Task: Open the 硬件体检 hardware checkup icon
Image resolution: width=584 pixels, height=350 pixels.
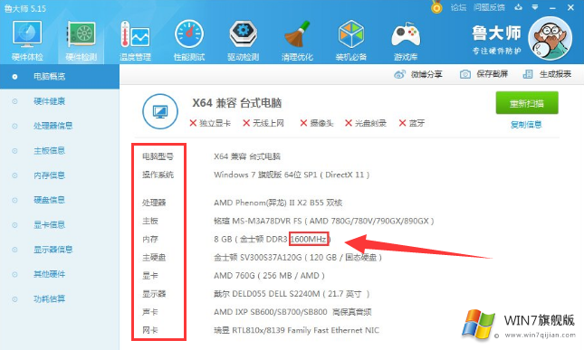Action: click(x=27, y=41)
